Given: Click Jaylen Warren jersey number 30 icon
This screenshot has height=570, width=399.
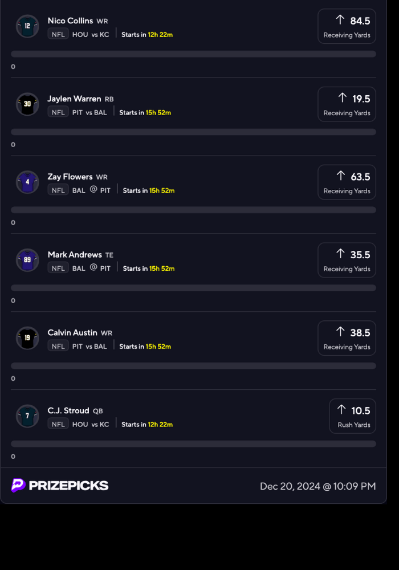Looking at the screenshot, I should tap(27, 104).
